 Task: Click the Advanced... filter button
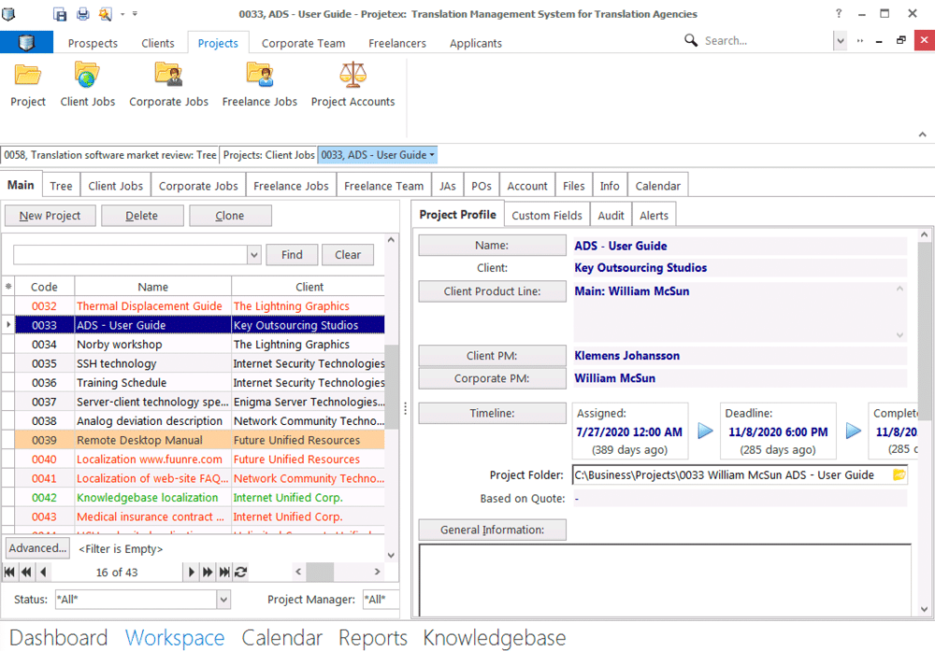[37, 548]
